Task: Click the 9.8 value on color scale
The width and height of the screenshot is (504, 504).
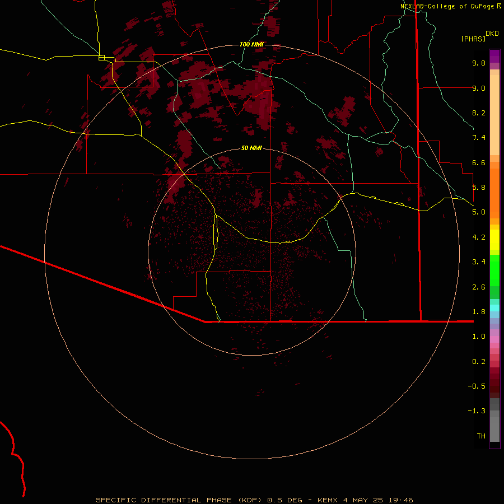Action: click(479, 63)
